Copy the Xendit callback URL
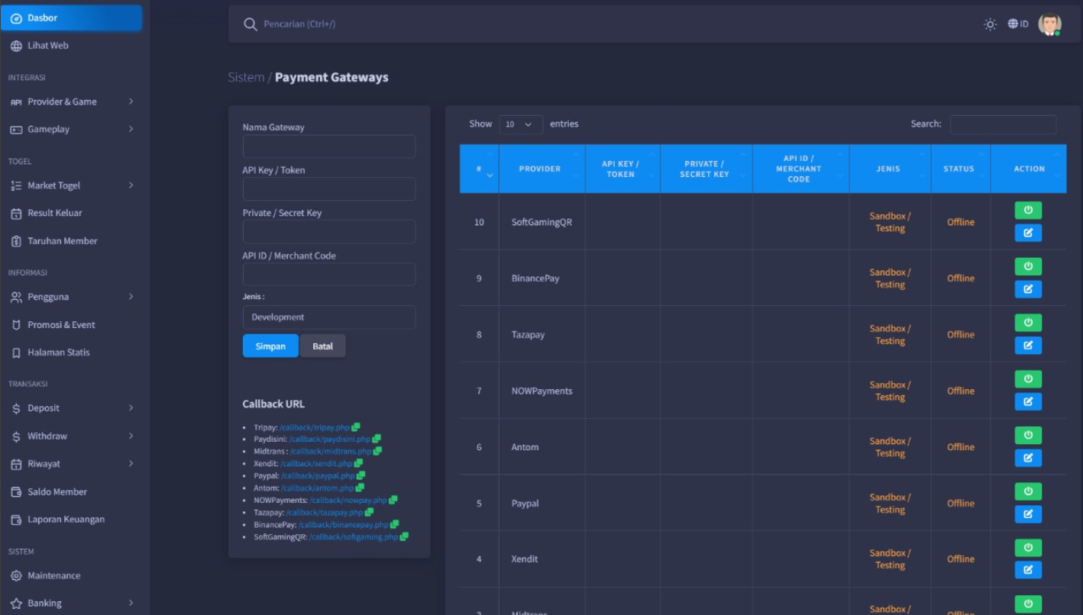The height and width of the screenshot is (615, 1083). 359,463
